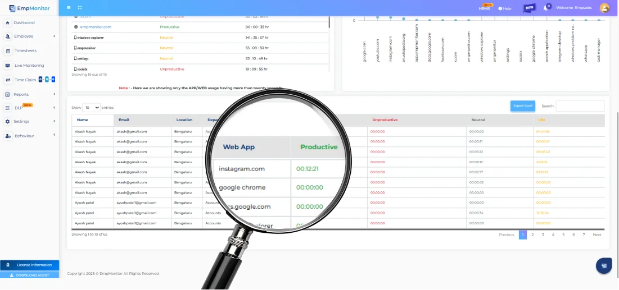The image size is (619, 290).
Task: Click the fullscreen expand icon
Action: 80,8
